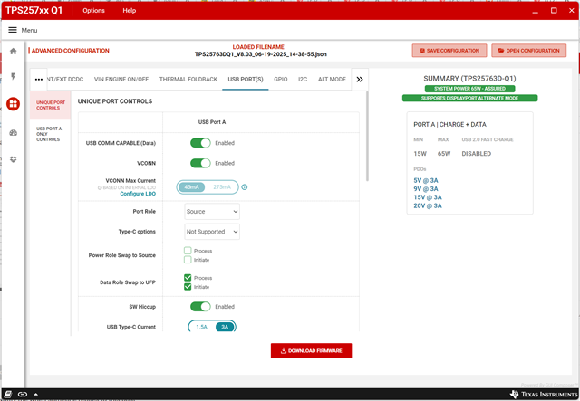Click the settings panel vertical scrollbar
Screen dimensions: 580x401
click(367, 136)
